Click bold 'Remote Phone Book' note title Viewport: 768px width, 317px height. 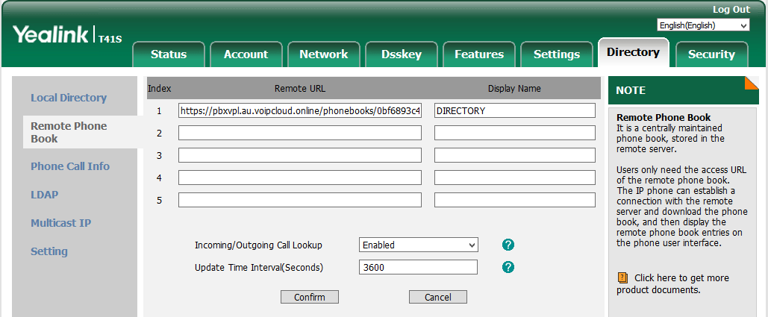[x=664, y=117]
